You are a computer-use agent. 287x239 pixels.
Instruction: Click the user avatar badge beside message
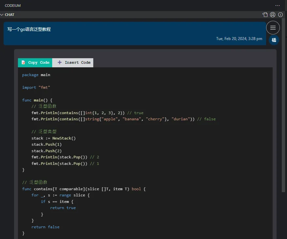click(x=274, y=40)
